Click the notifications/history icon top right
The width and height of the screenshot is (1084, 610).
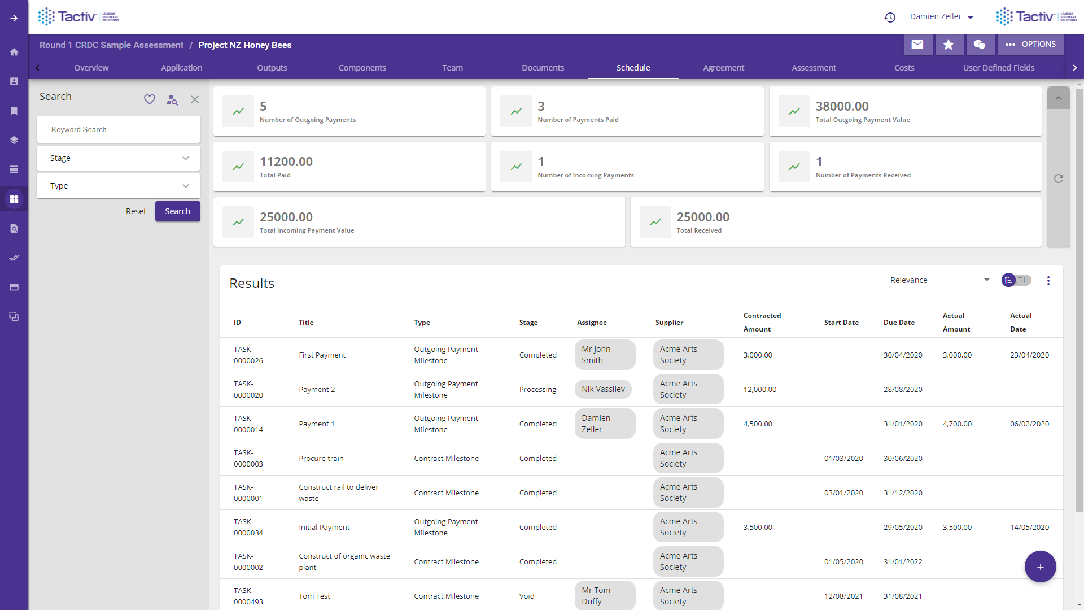pyautogui.click(x=891, y=16)
